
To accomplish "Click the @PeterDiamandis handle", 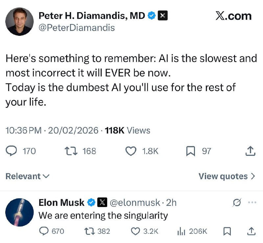I will pos(77,28).
